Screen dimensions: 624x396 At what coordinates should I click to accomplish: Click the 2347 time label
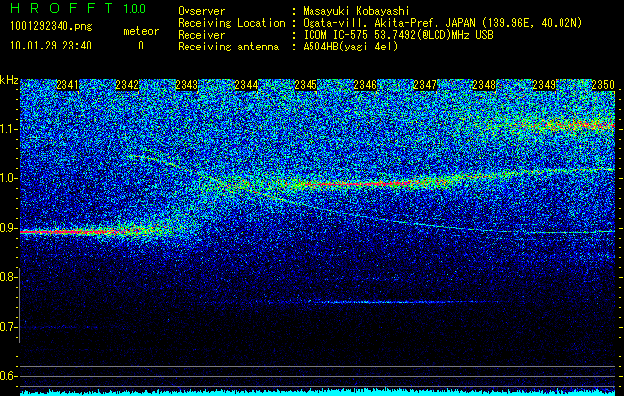(425, 85)
